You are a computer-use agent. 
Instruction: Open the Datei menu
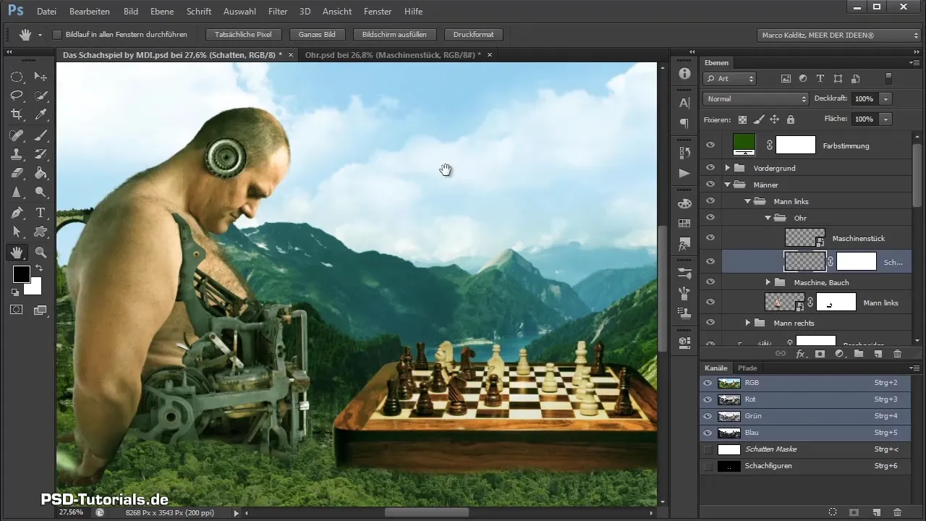[46, 12]
